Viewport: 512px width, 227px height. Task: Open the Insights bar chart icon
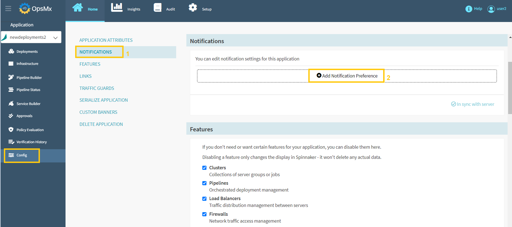tap(117, 7)
